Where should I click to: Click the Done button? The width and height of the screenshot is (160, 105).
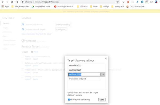pos(102,100)
